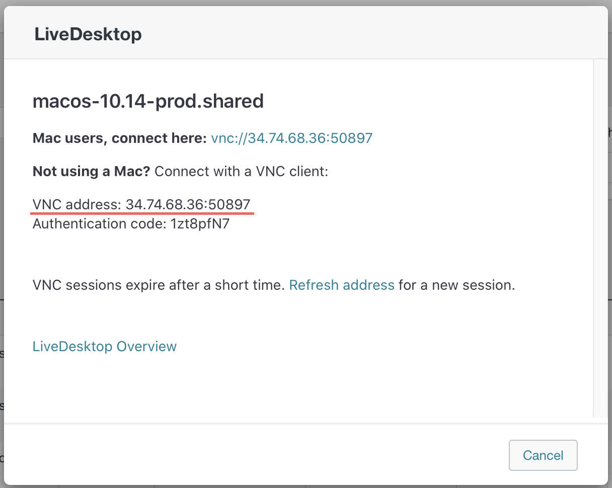
Task: Click the "for a new session." text
Action: click(456, 286)
